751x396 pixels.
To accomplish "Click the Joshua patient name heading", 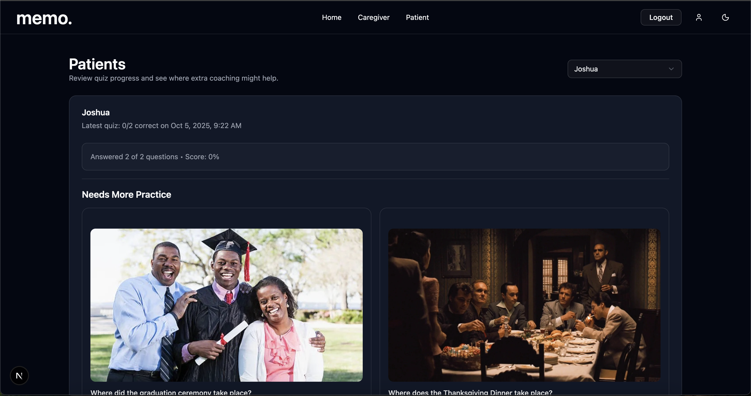I will pyautogui.click(x=96, y=112).
